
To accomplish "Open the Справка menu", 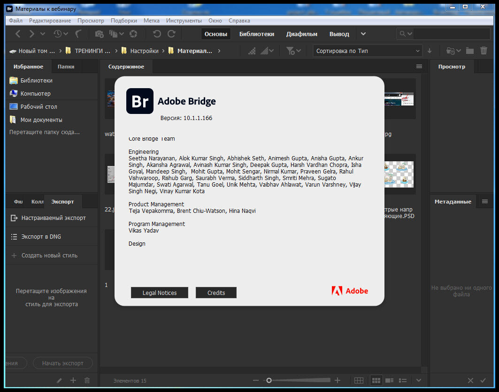I will click(x=239, y=21).
